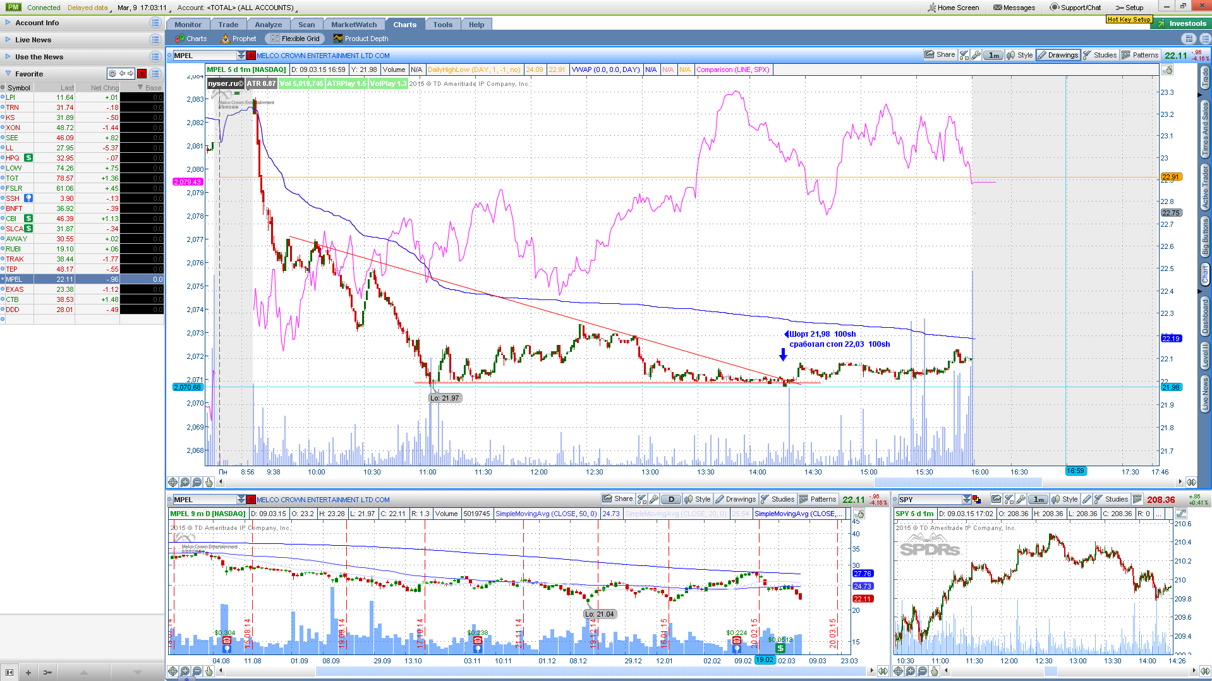
Task: Open the Level II side tab
Action: (1205, 356)
